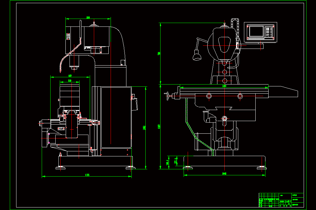Select the stacked workpiece block on the side-view table
Screen dimensions: 316x210
(x=70, y=95)
